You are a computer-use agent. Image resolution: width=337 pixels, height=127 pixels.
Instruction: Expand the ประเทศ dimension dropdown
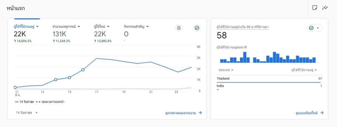(226, 70)
